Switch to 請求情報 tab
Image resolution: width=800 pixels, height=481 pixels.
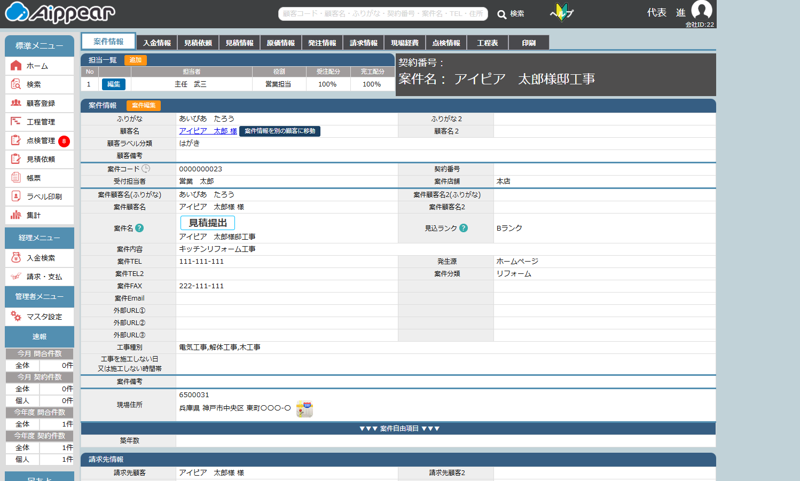pos(364,43)
